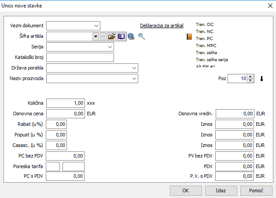This screenshot has width=276, height=198.
Task: Increase the Poz value with the up stepper
Action: coord(250,77)
